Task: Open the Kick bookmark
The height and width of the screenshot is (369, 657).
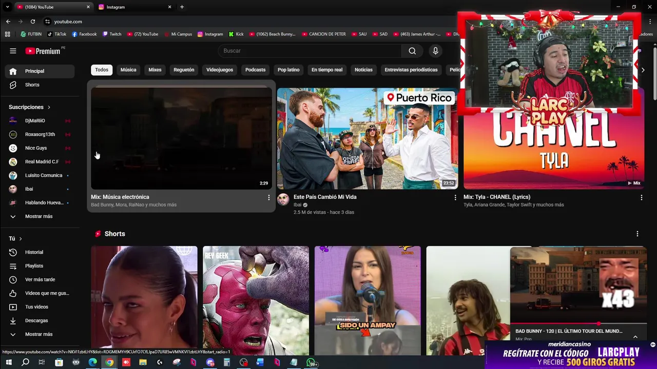Action: tap(236, 34)
